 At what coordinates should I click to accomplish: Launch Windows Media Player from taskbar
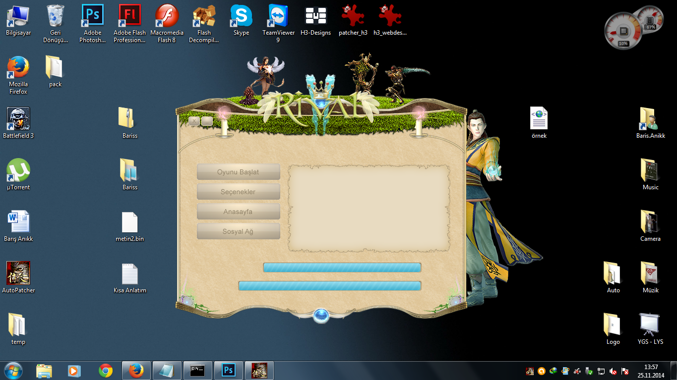tap(74, 371)
